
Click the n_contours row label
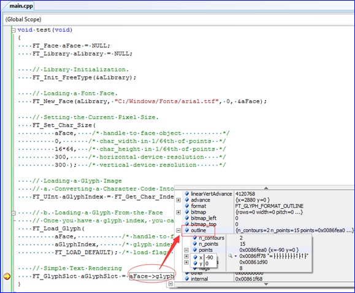[x=212, y=238]
